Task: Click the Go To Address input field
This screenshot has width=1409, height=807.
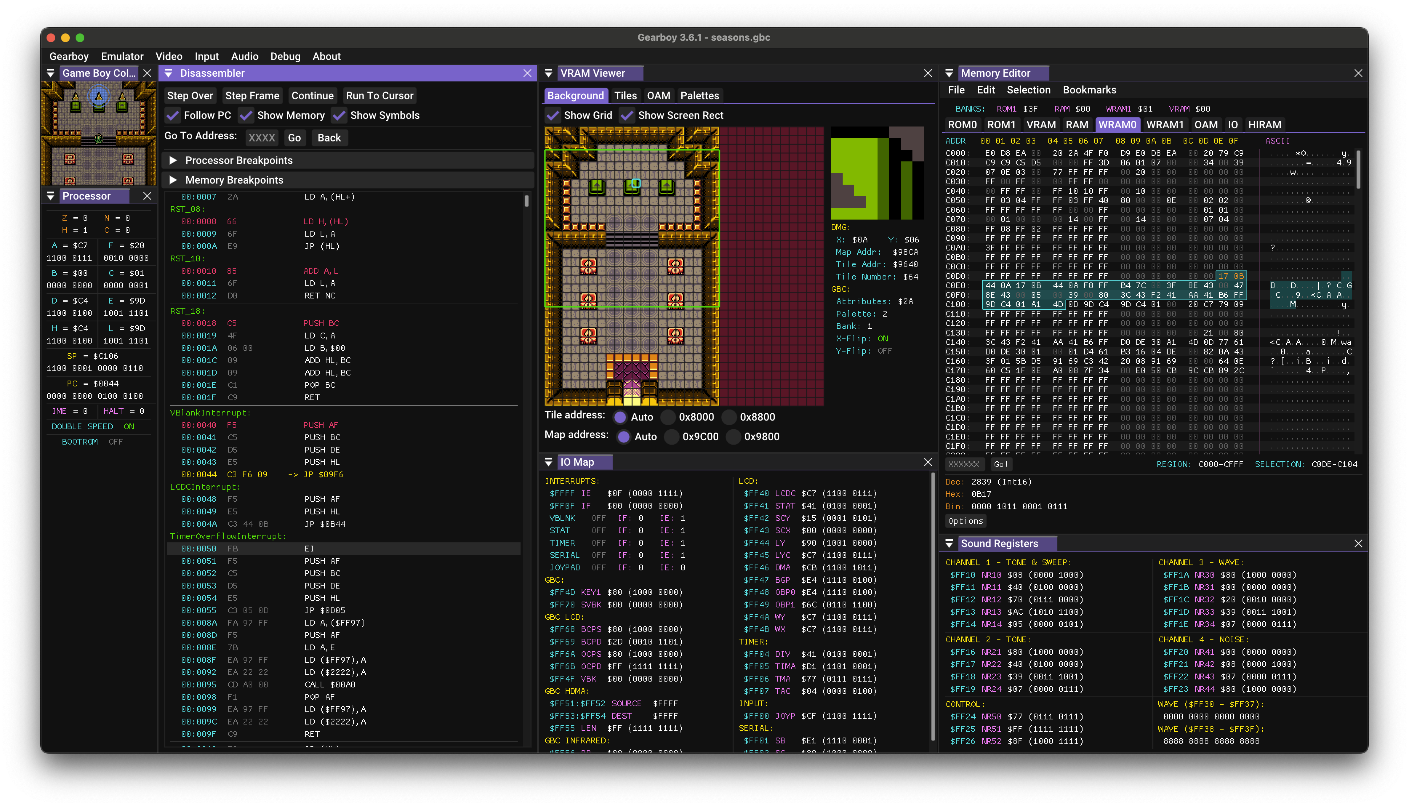Action: pos(261,138)
